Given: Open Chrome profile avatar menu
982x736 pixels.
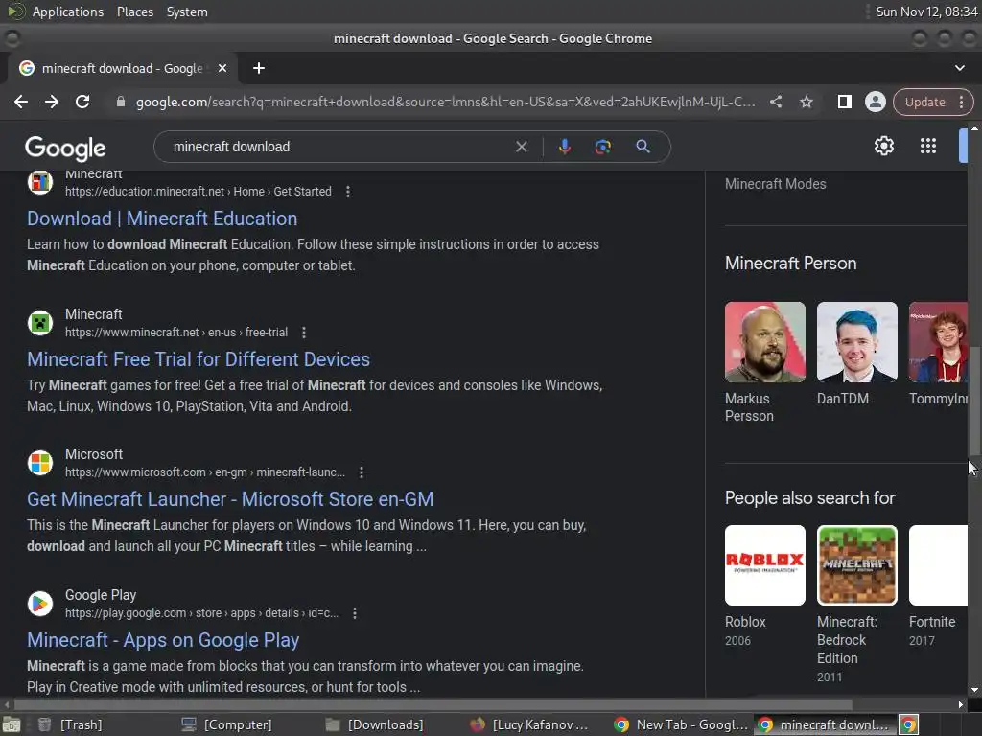Looking at the screenshot, I should [875, 102].
